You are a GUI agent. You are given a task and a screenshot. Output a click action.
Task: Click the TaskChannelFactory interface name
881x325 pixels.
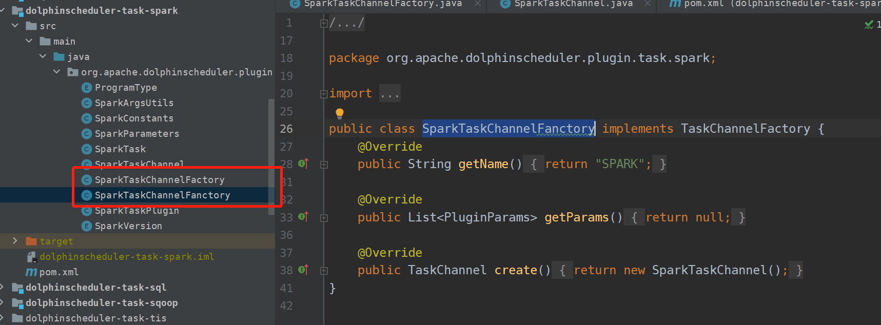pos(745,129)
